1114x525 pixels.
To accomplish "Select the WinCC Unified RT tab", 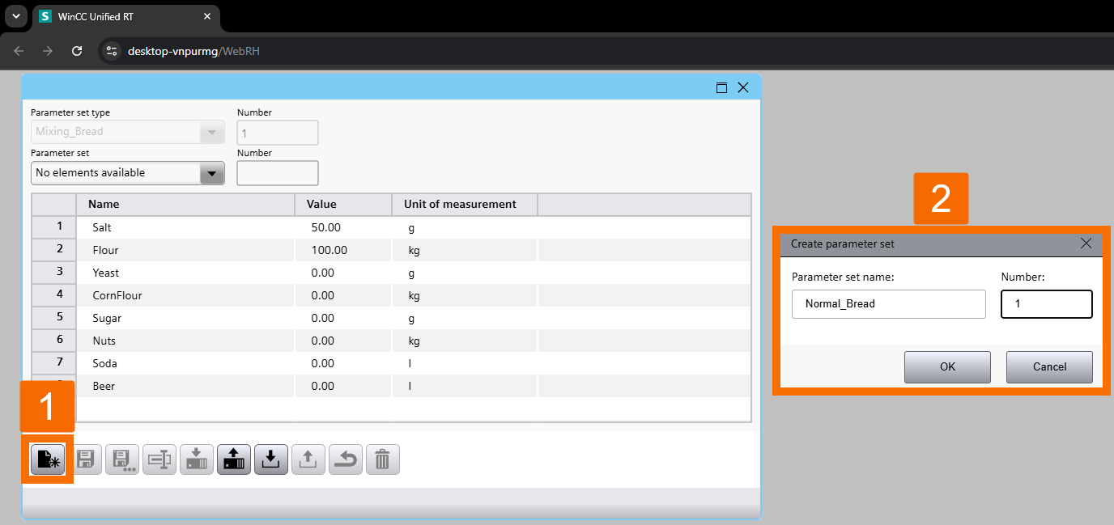I will pos(125,16).
